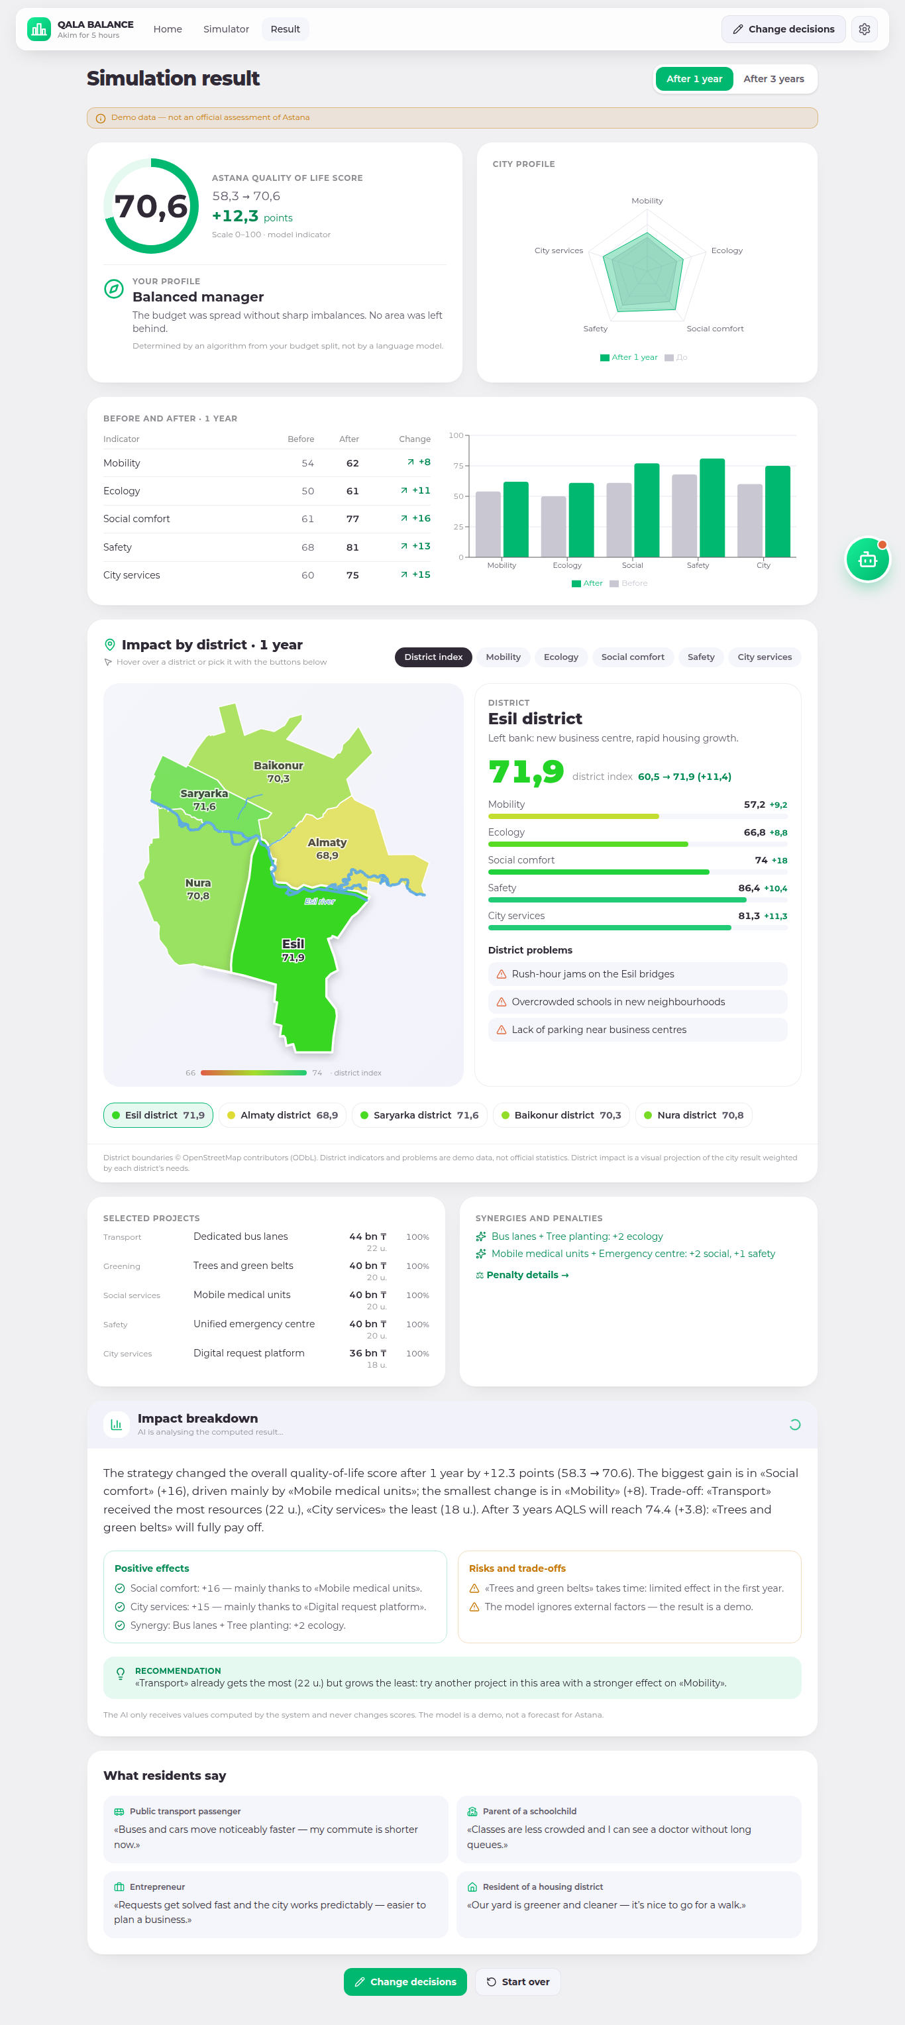This screenshot has width=905, height=2025.
Task: Select the Safety map filter chip
Action: pos(700,657)
